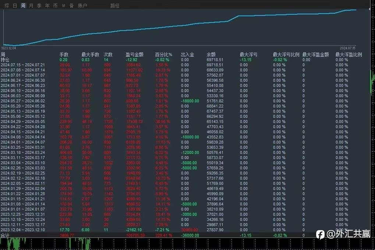
Task: Click the 出入金 column header
Action: 187,54
